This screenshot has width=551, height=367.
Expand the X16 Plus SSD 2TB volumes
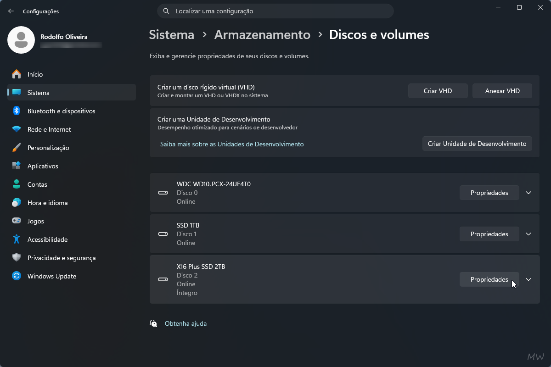coord(529,279)
